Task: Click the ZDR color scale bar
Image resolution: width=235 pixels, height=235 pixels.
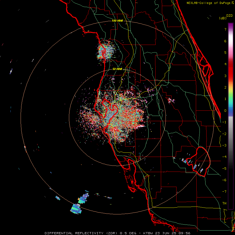Action: 231,116
